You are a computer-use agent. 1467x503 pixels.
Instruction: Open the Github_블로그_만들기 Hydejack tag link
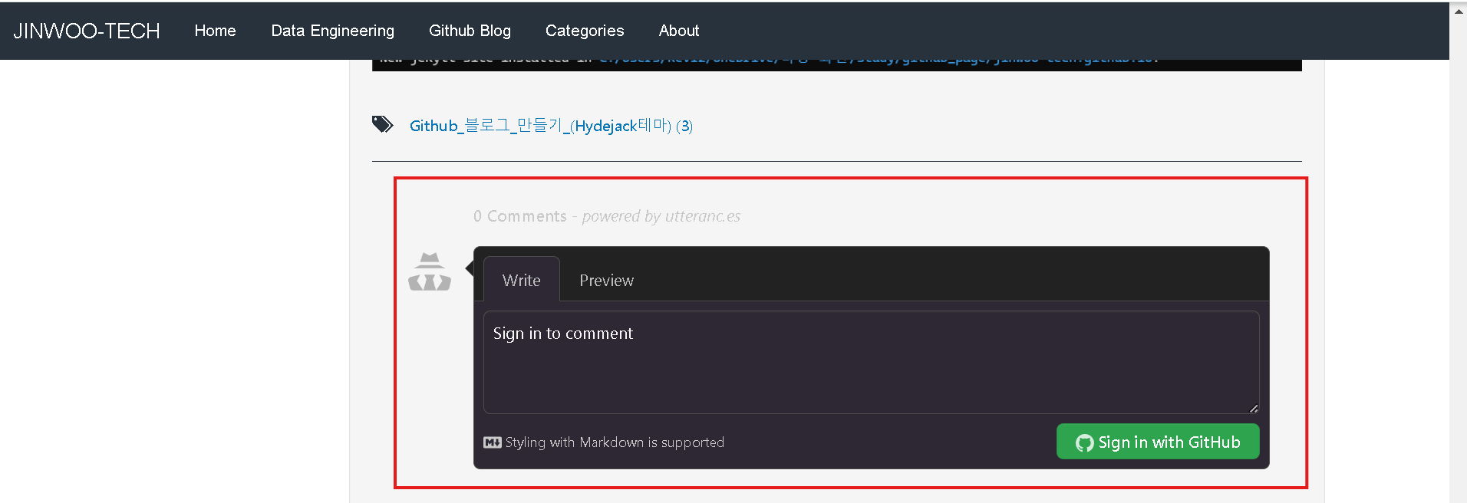551,126
